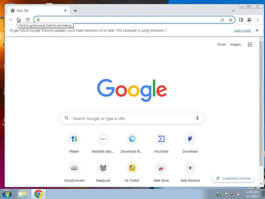Open the Dr. Twitch shortcut

[x=132, y=172]
